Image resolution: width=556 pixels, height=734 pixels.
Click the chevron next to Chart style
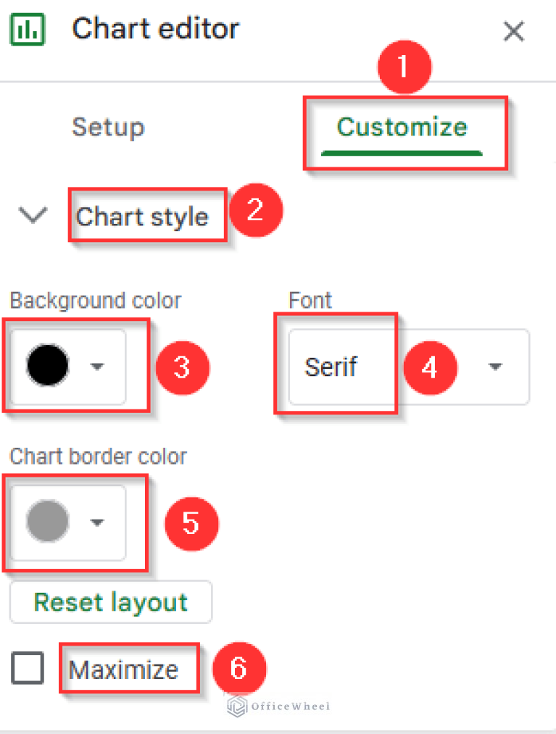coord(32,215)
